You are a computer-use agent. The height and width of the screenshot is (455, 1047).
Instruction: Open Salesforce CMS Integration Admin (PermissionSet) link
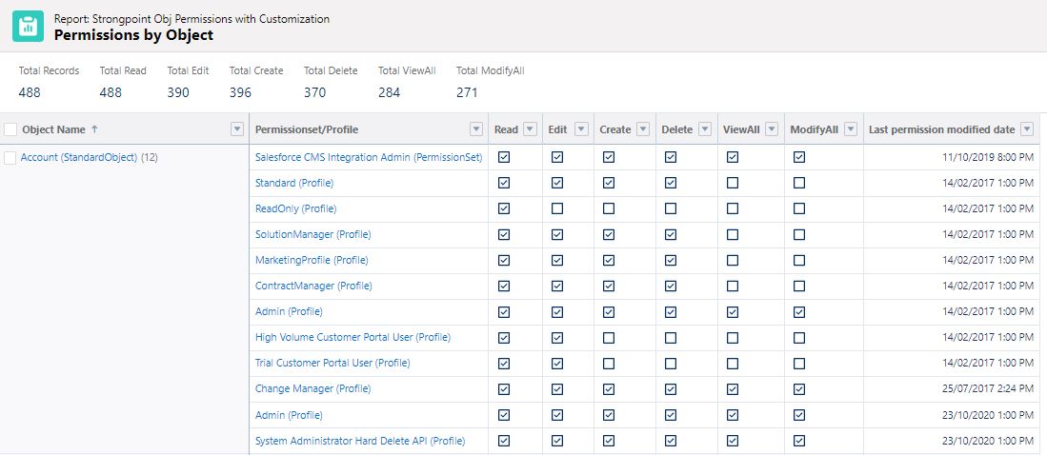(369, 157)
